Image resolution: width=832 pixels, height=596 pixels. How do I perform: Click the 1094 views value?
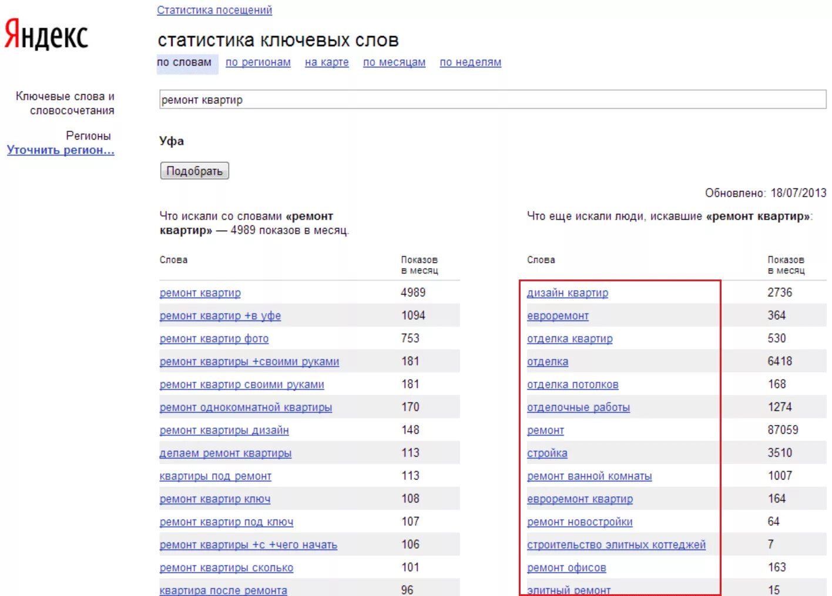(x=413, y=315)
